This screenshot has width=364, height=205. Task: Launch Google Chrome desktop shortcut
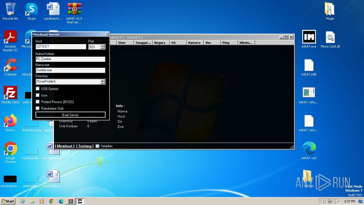tap(10, 153)
